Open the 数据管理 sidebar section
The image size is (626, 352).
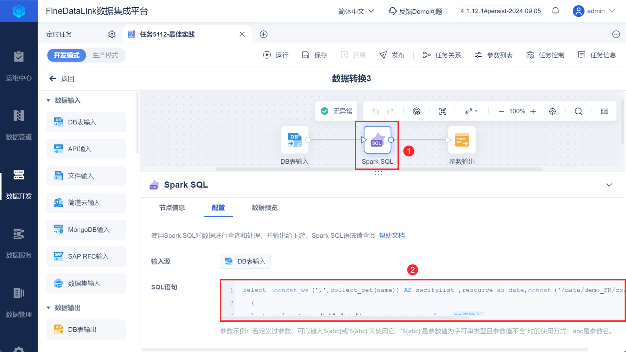pyautogui.click(x=19, y=302)
